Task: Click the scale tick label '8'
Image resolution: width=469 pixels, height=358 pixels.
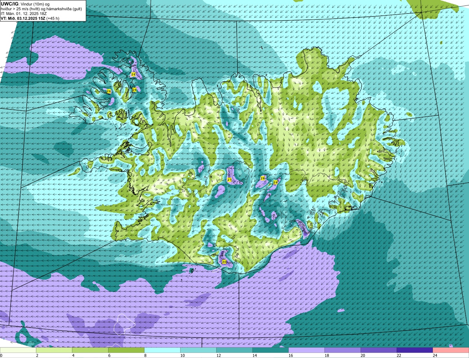Action: (x=145, y=355)
